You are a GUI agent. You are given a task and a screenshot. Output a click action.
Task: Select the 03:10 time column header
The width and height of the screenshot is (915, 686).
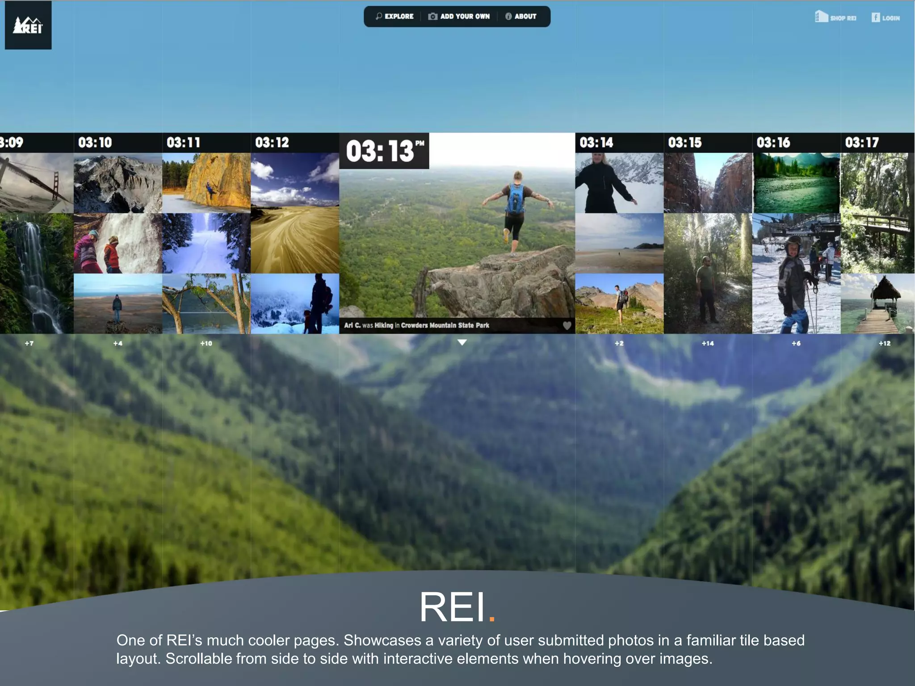[x=118, y=143]
